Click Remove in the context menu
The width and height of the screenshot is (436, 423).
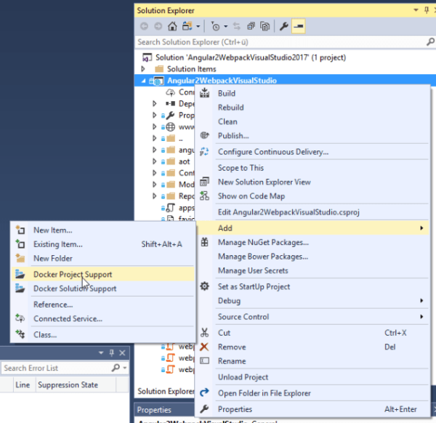pyautogui.click(x=312, y=347)
